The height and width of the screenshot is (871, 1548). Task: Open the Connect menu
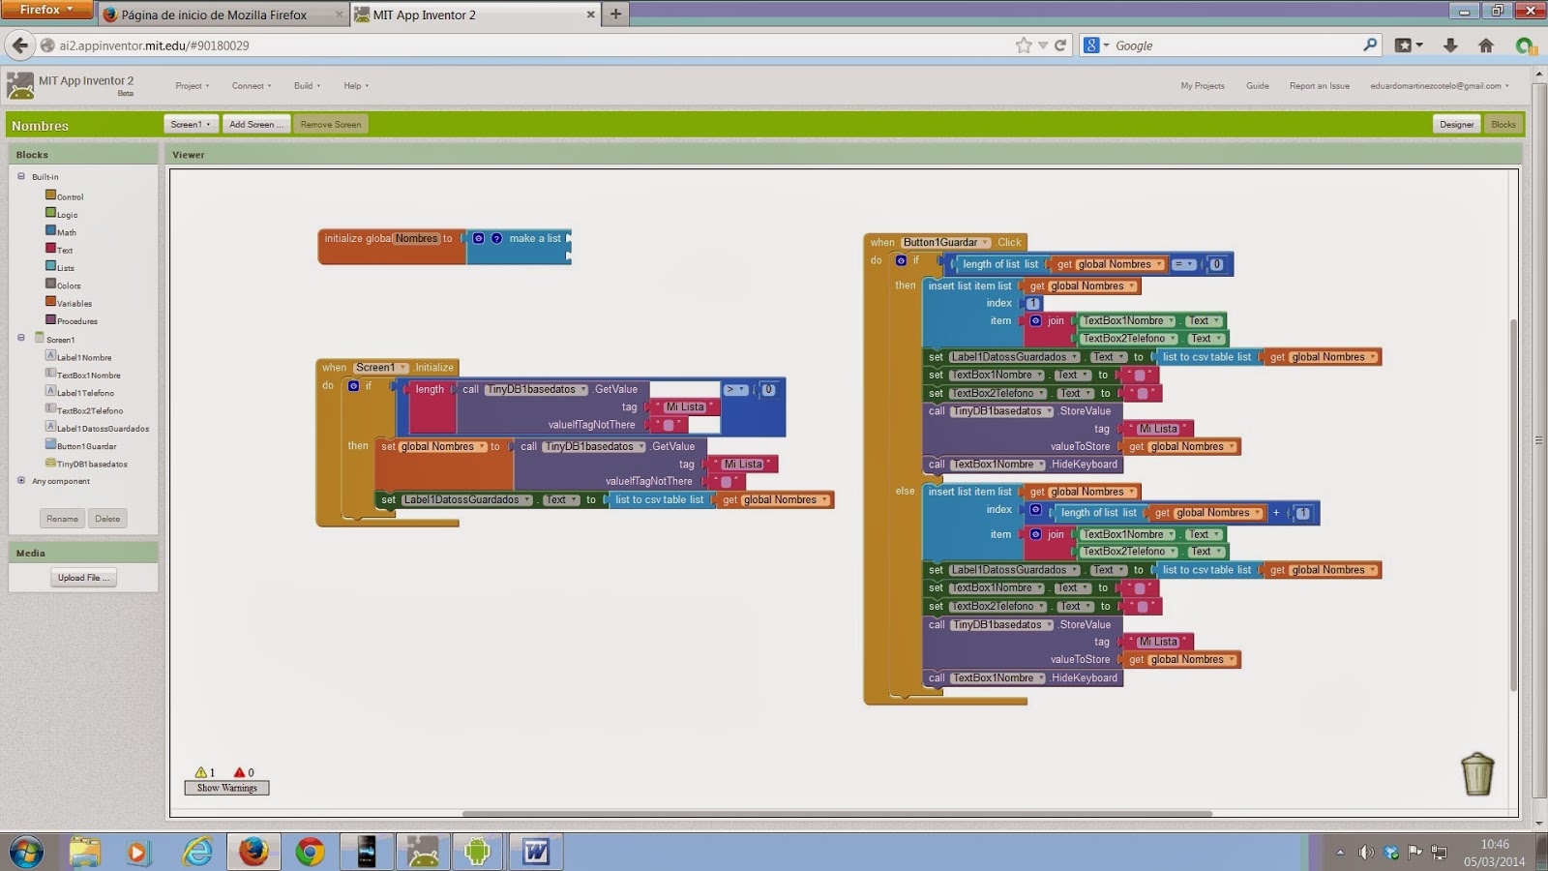pyautogui.click(x=250, y=85)
